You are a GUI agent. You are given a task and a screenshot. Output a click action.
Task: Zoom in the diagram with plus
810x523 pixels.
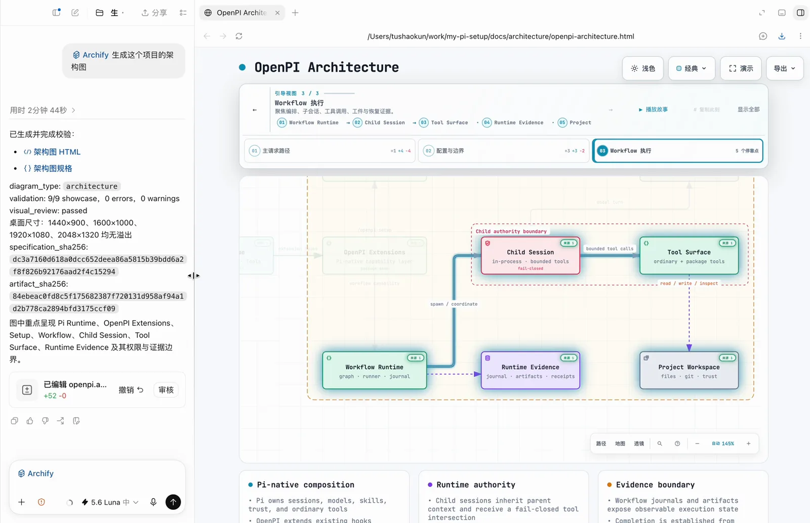click(x=748, y=444)
